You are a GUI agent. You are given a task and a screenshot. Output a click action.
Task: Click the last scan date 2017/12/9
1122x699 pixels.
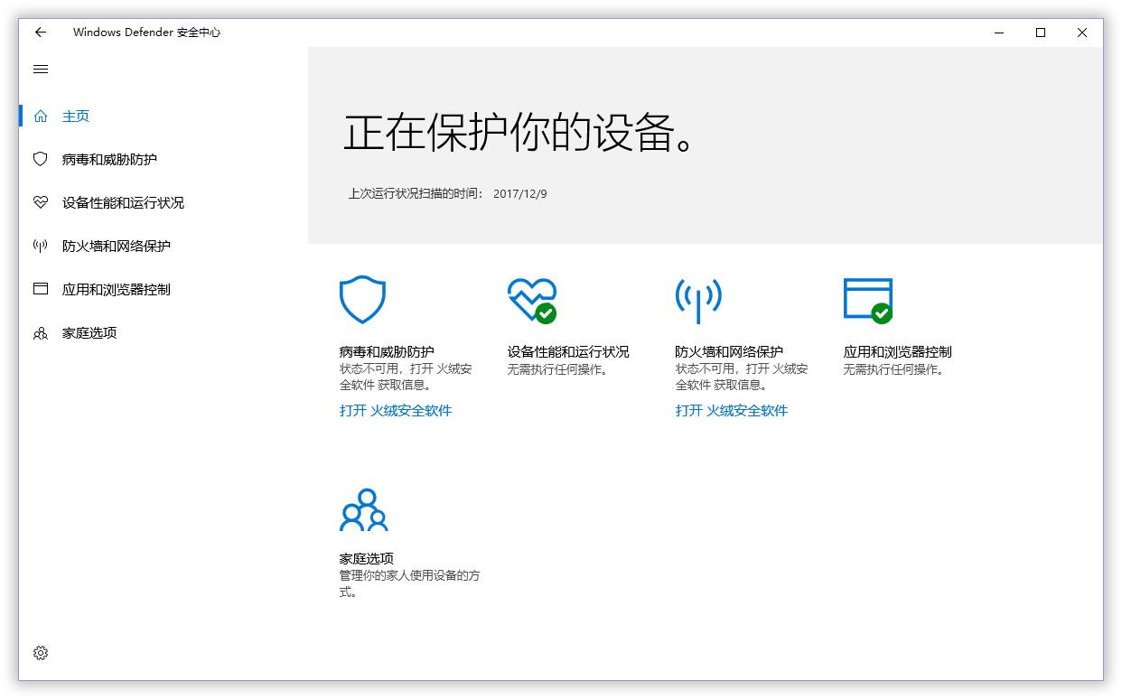[520, 194]
